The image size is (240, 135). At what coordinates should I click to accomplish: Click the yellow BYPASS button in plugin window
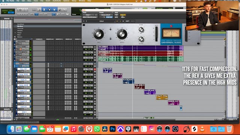pos(123,15)
